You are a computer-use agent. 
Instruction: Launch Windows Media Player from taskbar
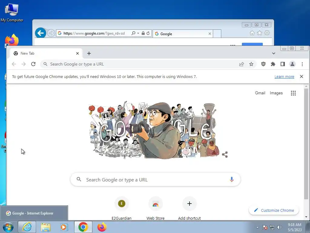pos(64,227)
